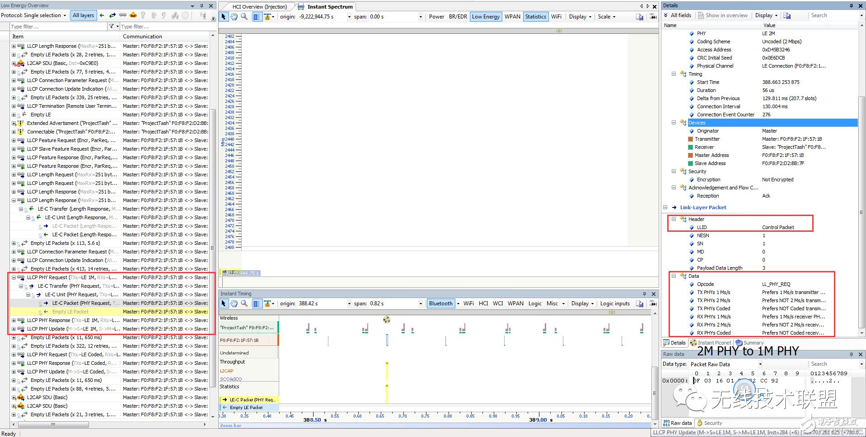Select the magnifier zoom tool in Instant Spectrum toolbar
The width and height of the screenshot is (866, 437).
pyautogui.click(x=244, y=17)
